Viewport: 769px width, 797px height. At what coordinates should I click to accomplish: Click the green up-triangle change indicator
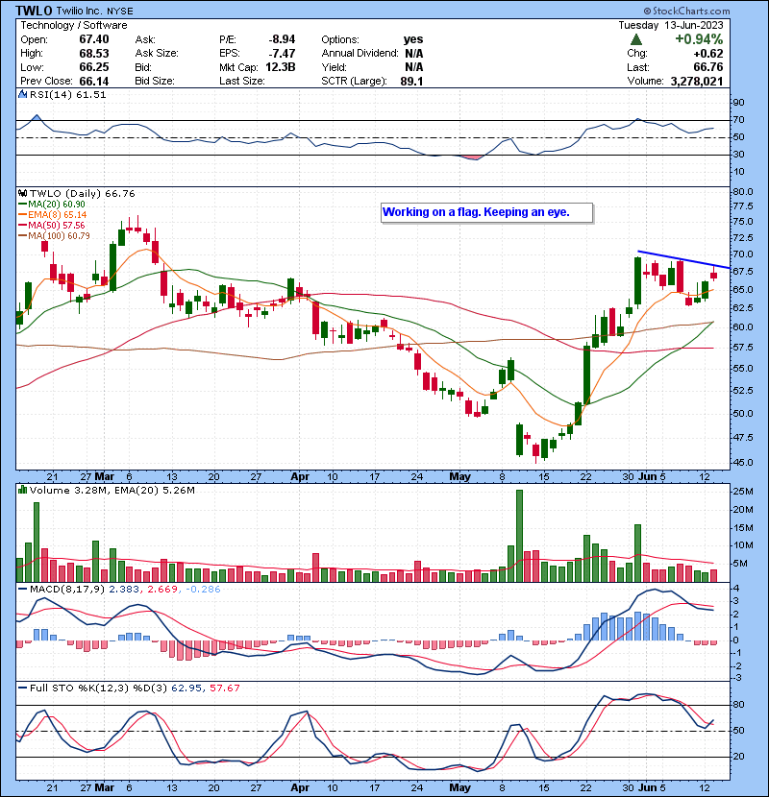(x=636, y=39)
